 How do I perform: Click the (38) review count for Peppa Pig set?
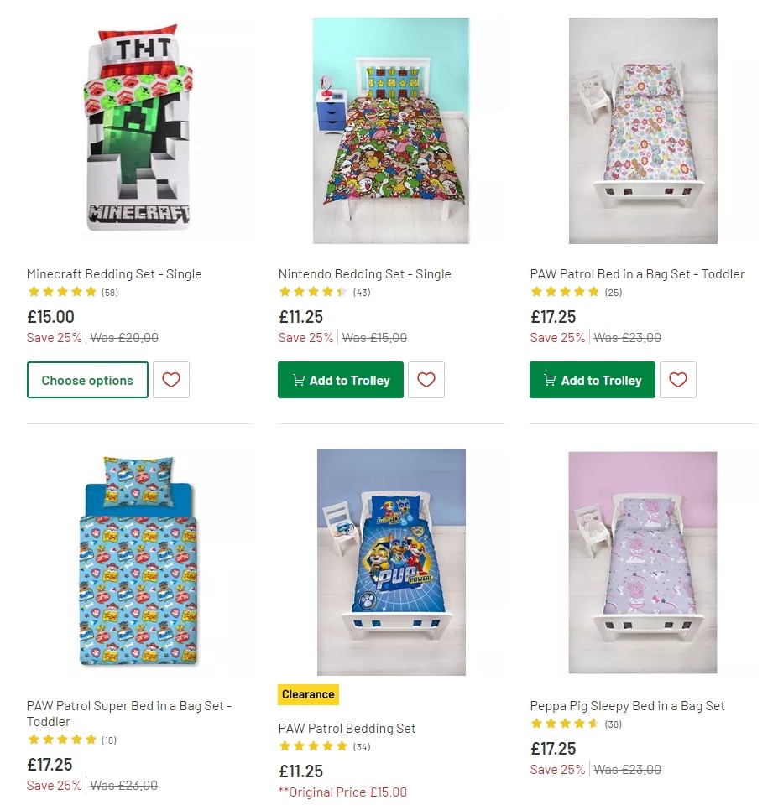[x=613, y=724]
